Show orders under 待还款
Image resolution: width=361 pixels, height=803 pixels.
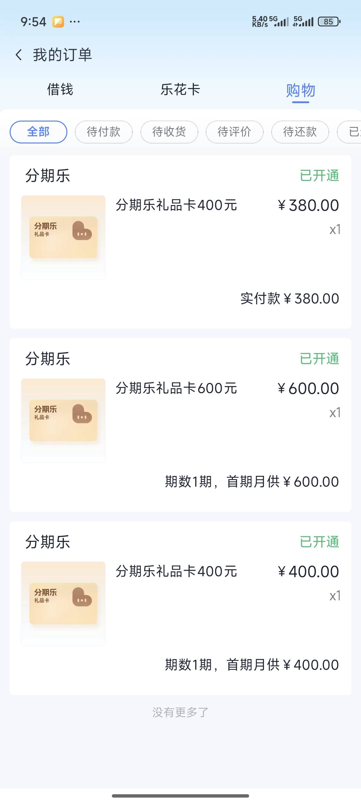300,132
